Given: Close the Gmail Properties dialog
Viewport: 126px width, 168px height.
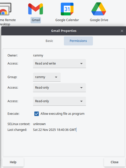Looking at the screenshot, I should pyautogui.click(x=122, y=31).
